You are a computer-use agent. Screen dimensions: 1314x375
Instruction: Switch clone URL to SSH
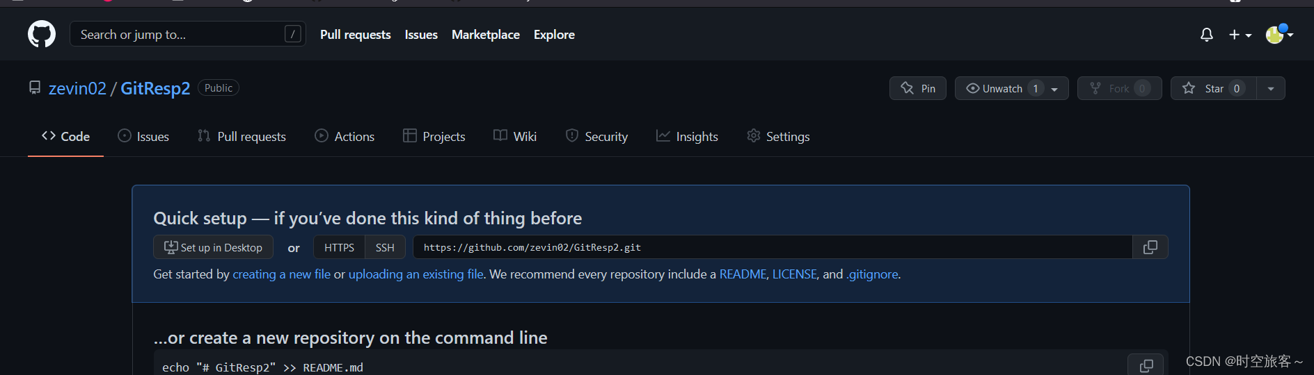(x=385, y=247)
